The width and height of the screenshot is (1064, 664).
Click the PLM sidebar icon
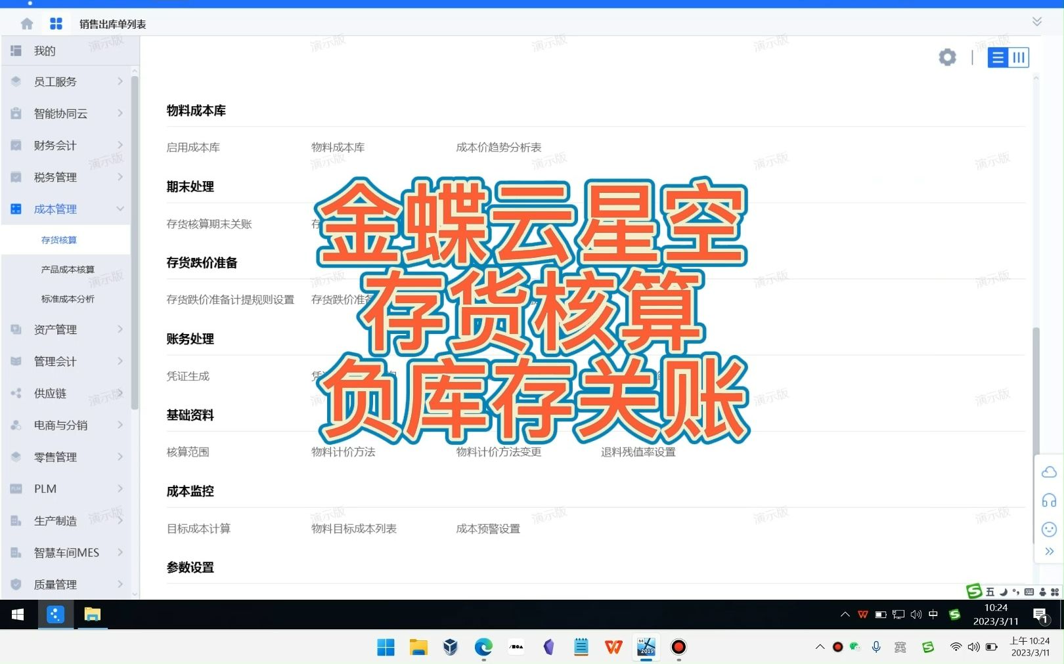pos(16,489)
